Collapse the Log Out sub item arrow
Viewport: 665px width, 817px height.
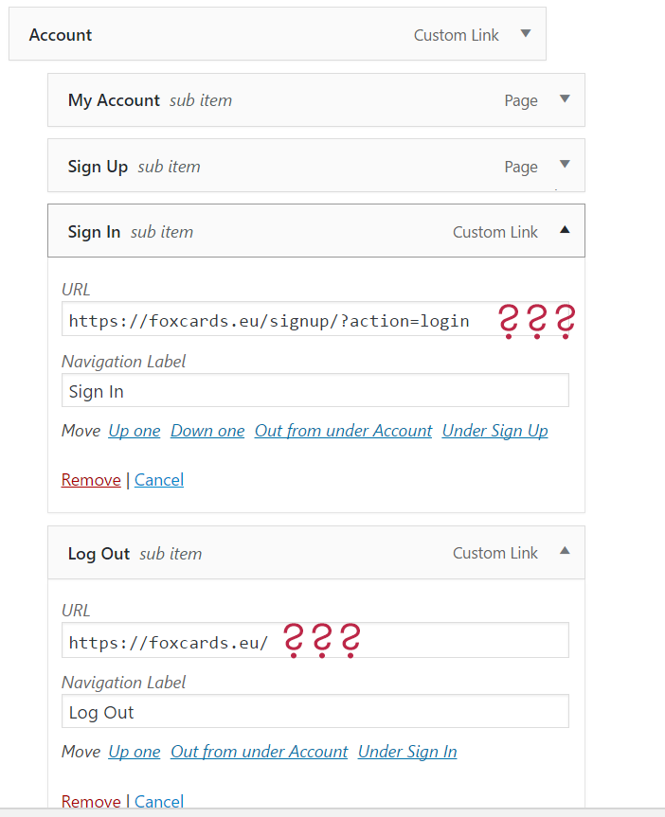click(x=565, y=551)
